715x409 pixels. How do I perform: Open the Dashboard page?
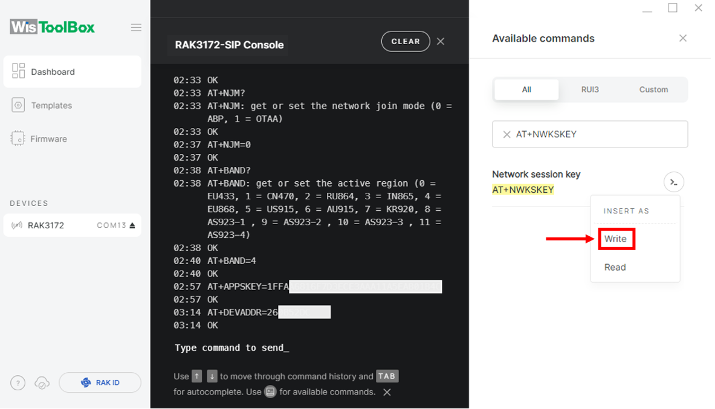coord(72,71)
